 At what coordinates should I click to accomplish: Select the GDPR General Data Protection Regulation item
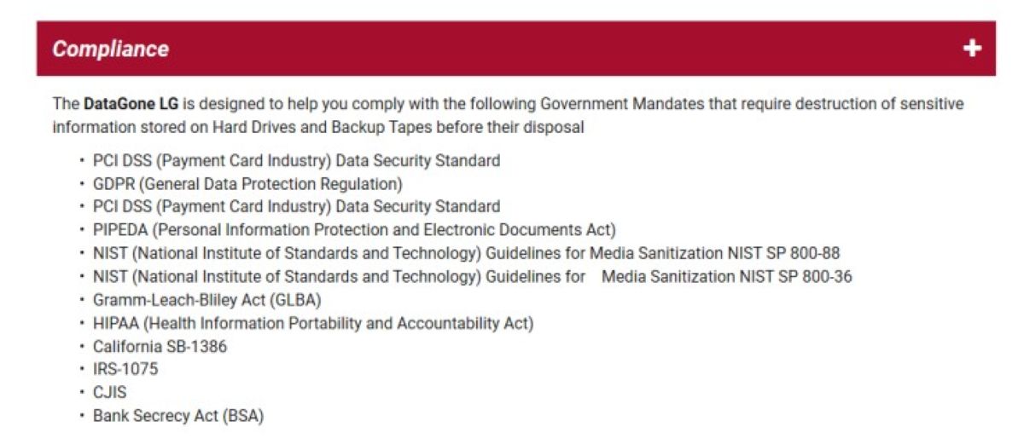click(247, 183)
